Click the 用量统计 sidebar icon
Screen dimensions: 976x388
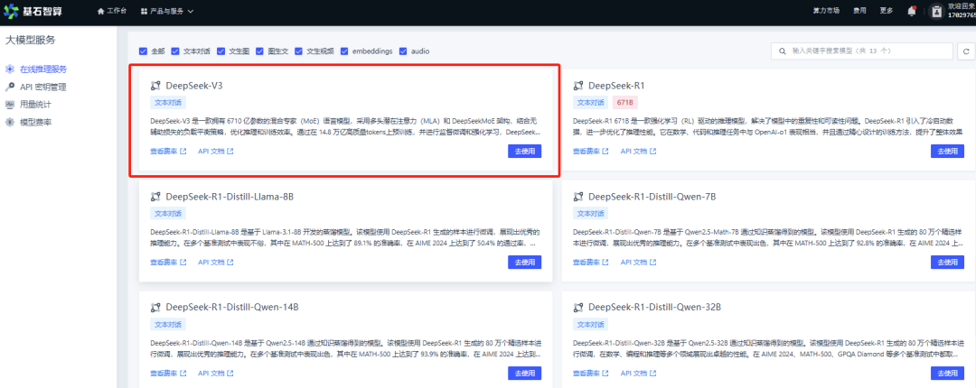9,105
